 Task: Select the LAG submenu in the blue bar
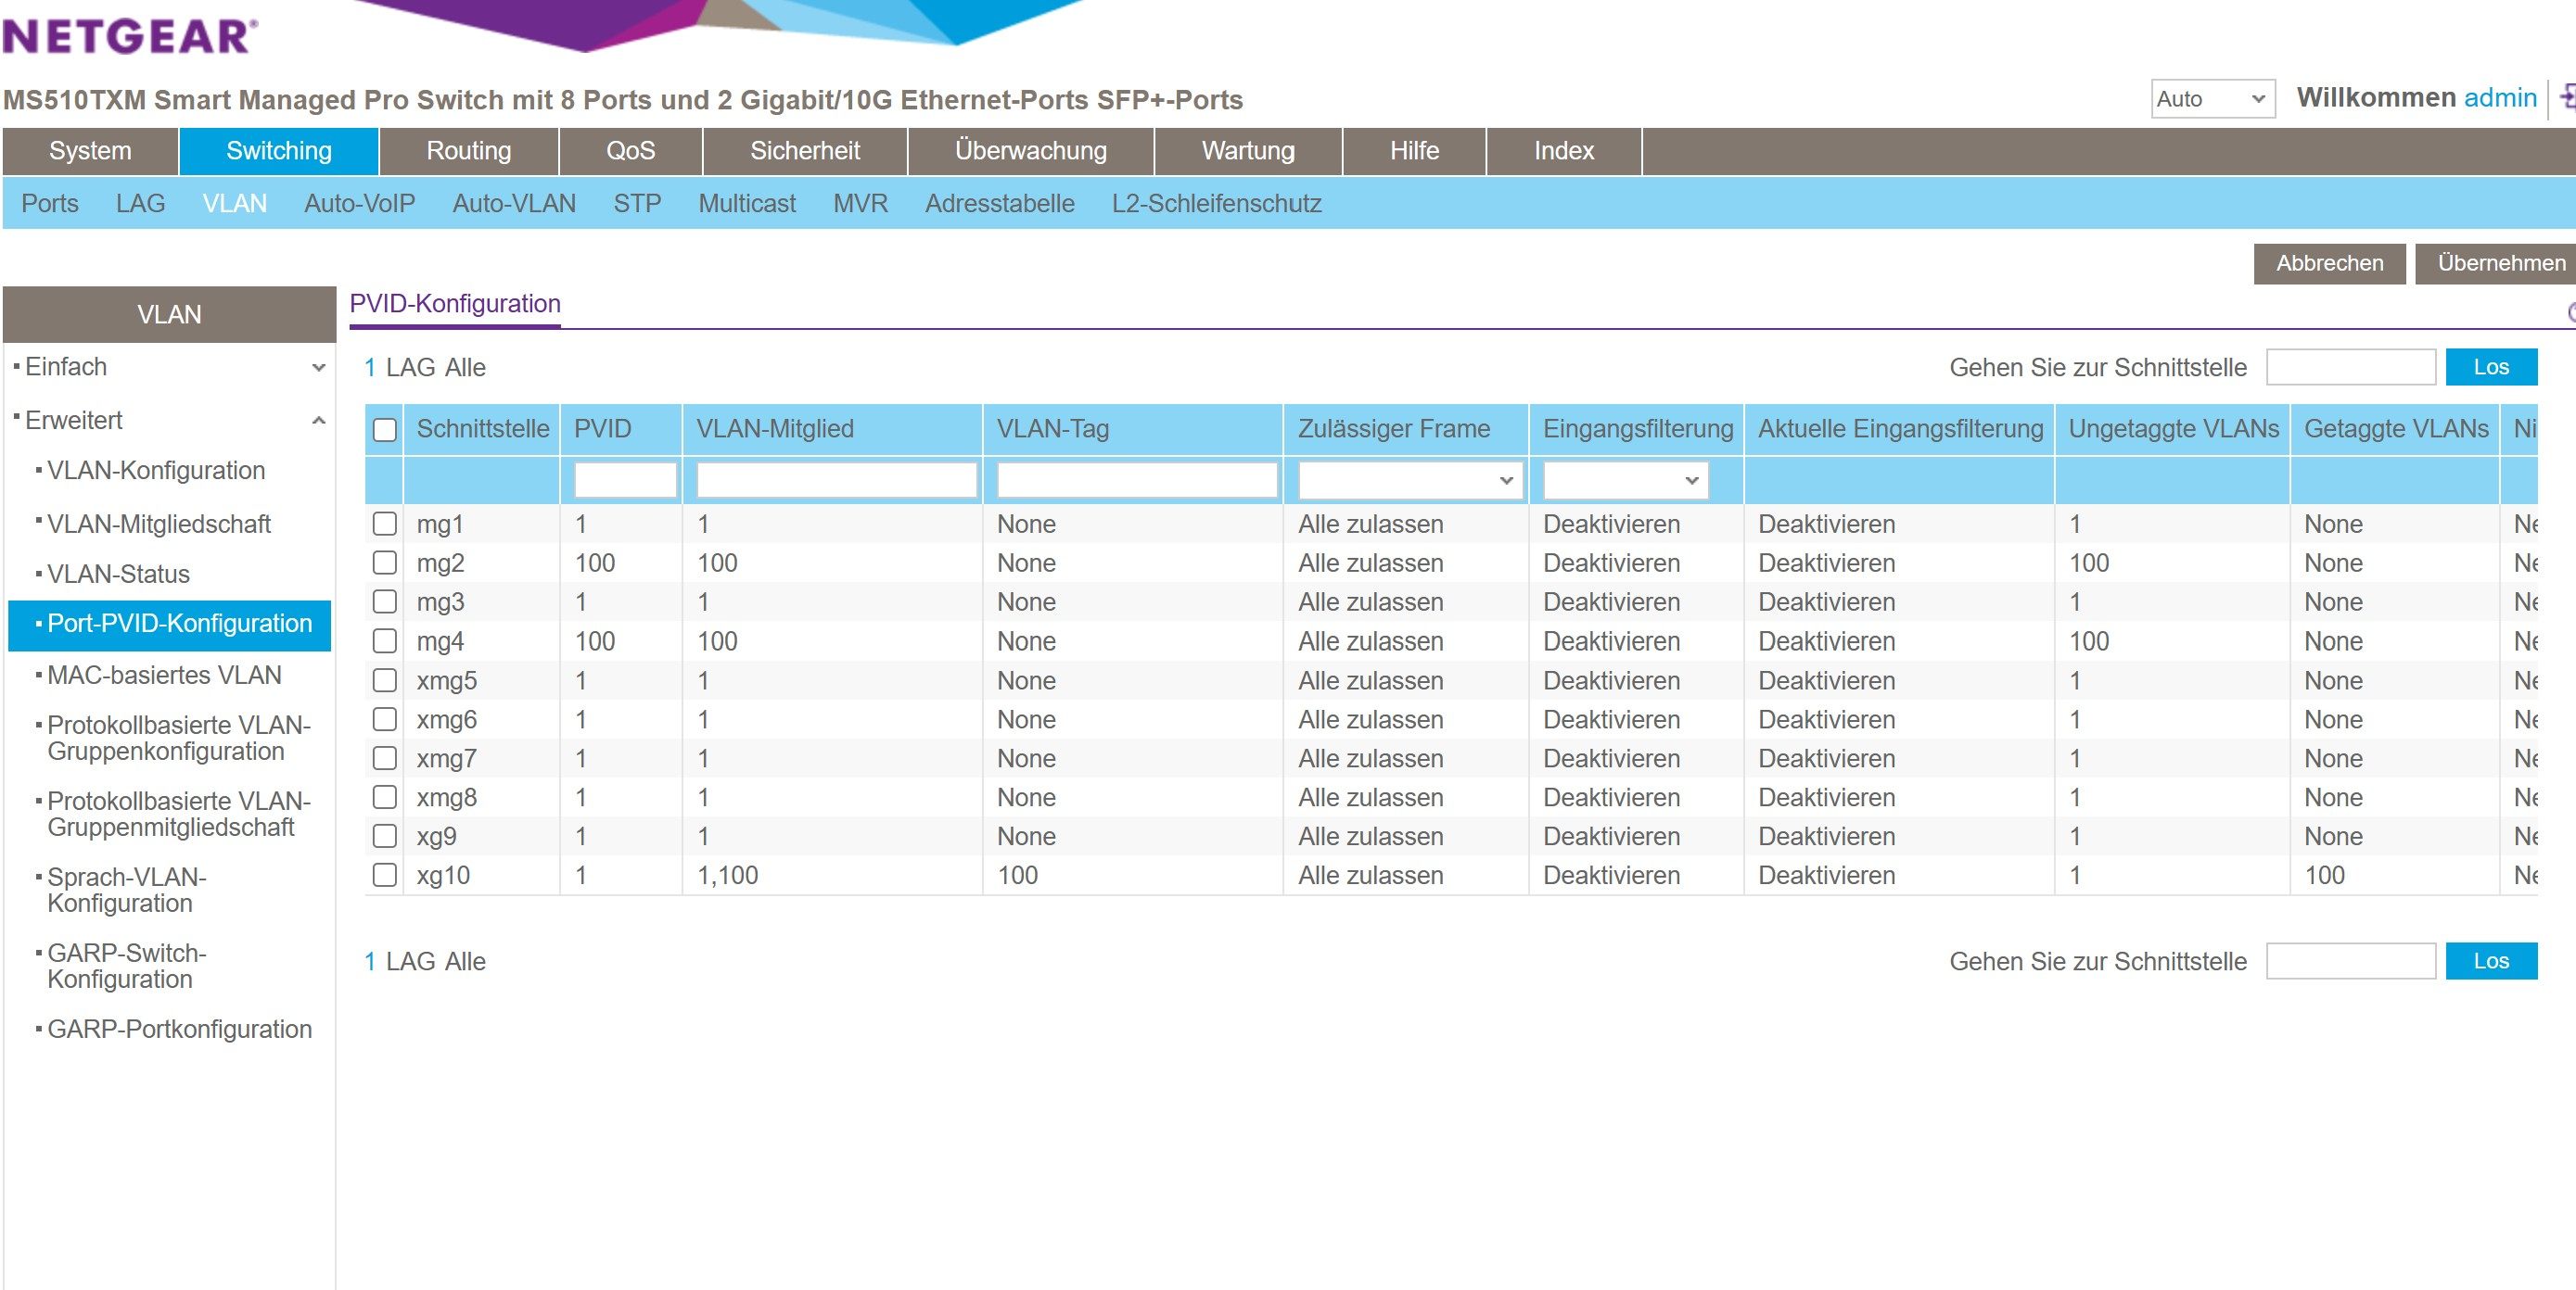click(140, 204)
